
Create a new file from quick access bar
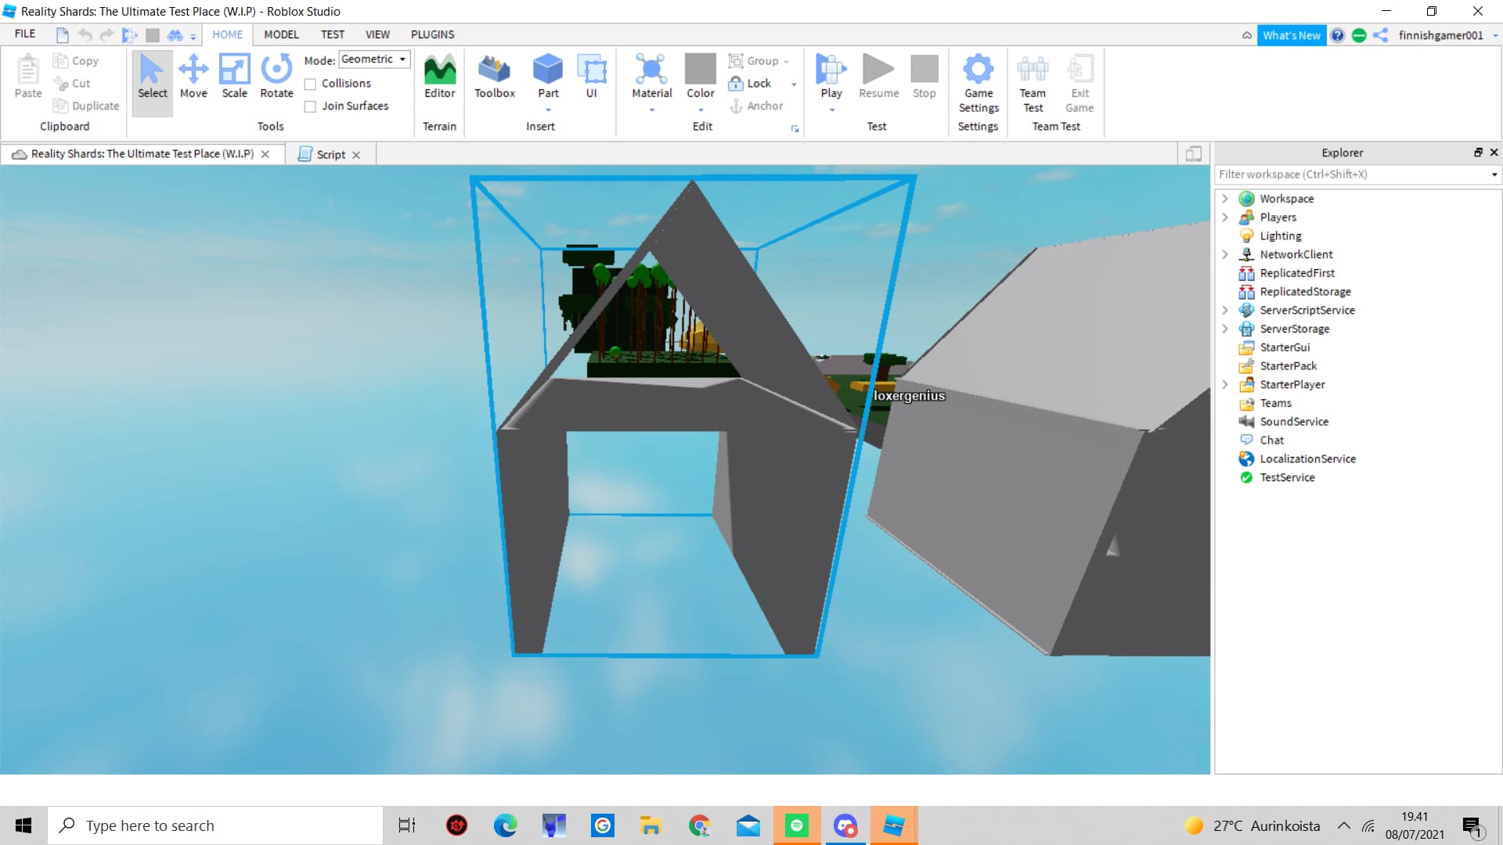(x=63, y=35)
